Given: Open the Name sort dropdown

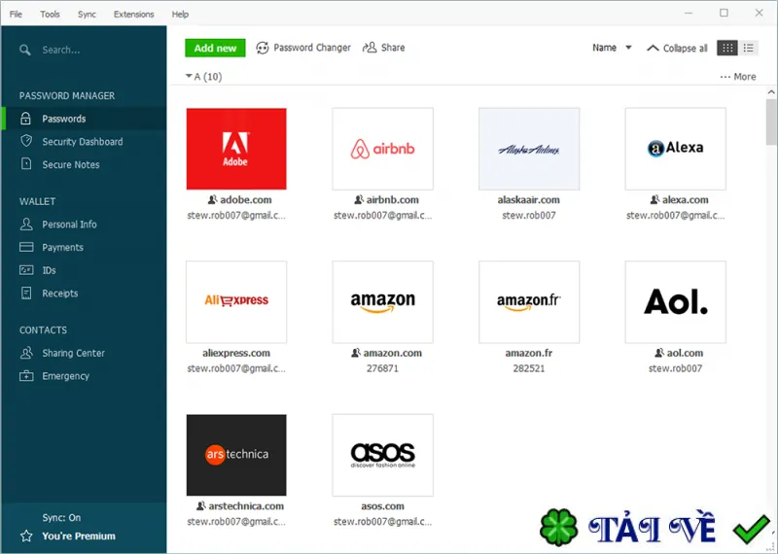Looking at the screenshot, I should [x=612, y=48].
